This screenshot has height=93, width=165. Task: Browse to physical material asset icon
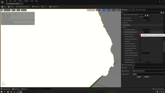148,16
